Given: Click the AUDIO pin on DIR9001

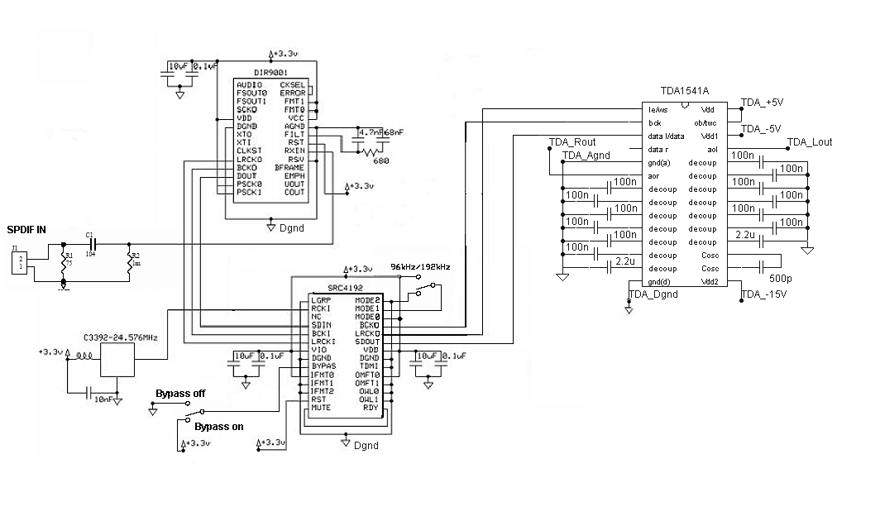Looking at the screenshot, I should click(x=249, y=84).
